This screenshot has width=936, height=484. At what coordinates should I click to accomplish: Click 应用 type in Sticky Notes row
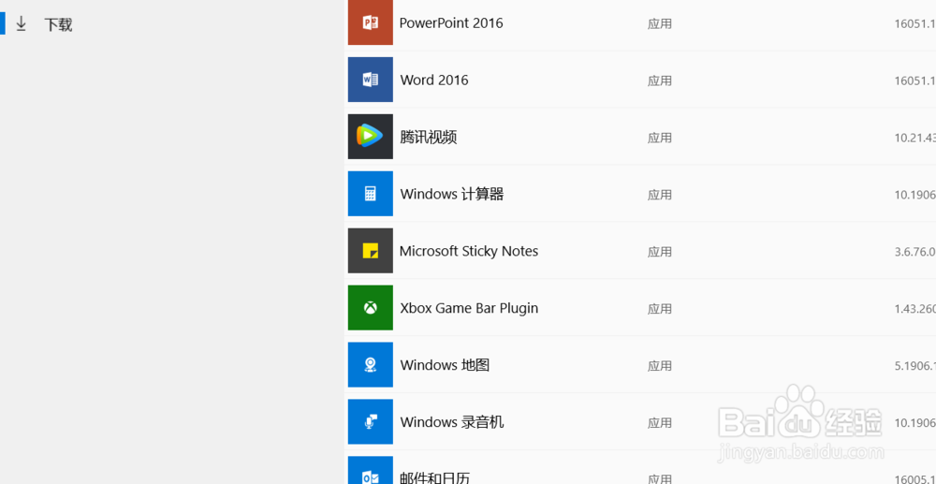click(660, 252)
